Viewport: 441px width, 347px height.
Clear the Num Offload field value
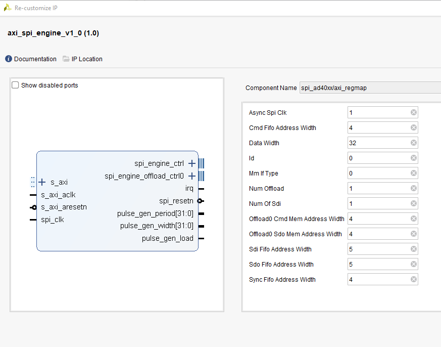tap(413, 189)
